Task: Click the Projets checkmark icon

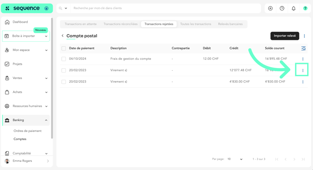Action: pyautogui.click(x=7, y=64)
